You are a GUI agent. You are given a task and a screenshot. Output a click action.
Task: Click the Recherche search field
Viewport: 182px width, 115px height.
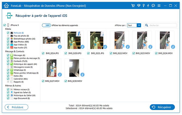pyautogui.click(x=160, y=25)
